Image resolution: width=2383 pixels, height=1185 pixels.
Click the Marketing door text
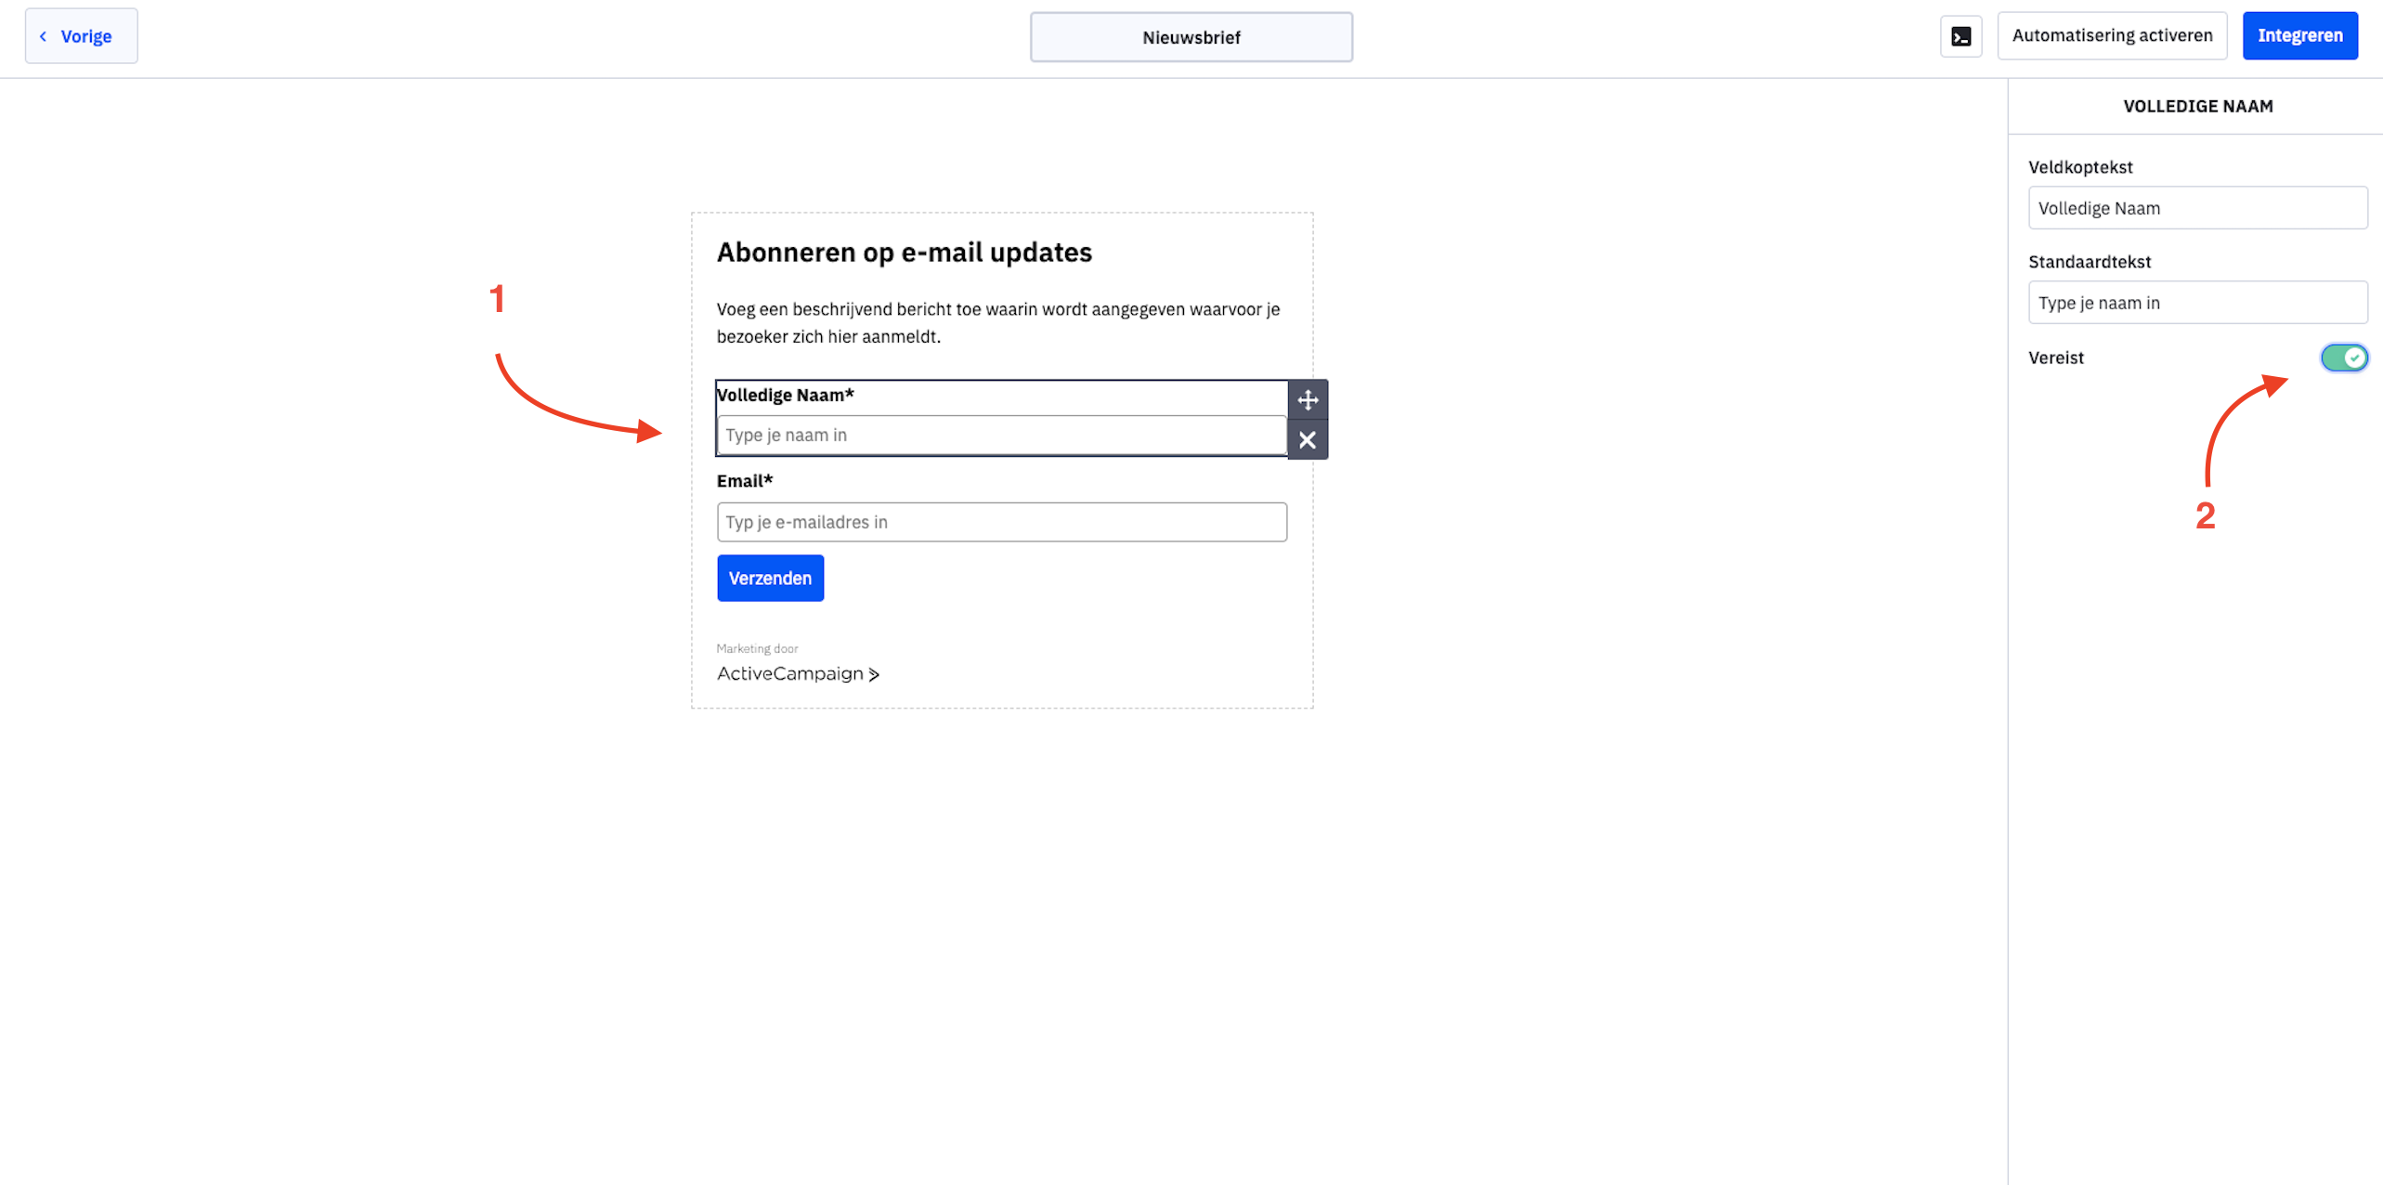pos(757,648)
